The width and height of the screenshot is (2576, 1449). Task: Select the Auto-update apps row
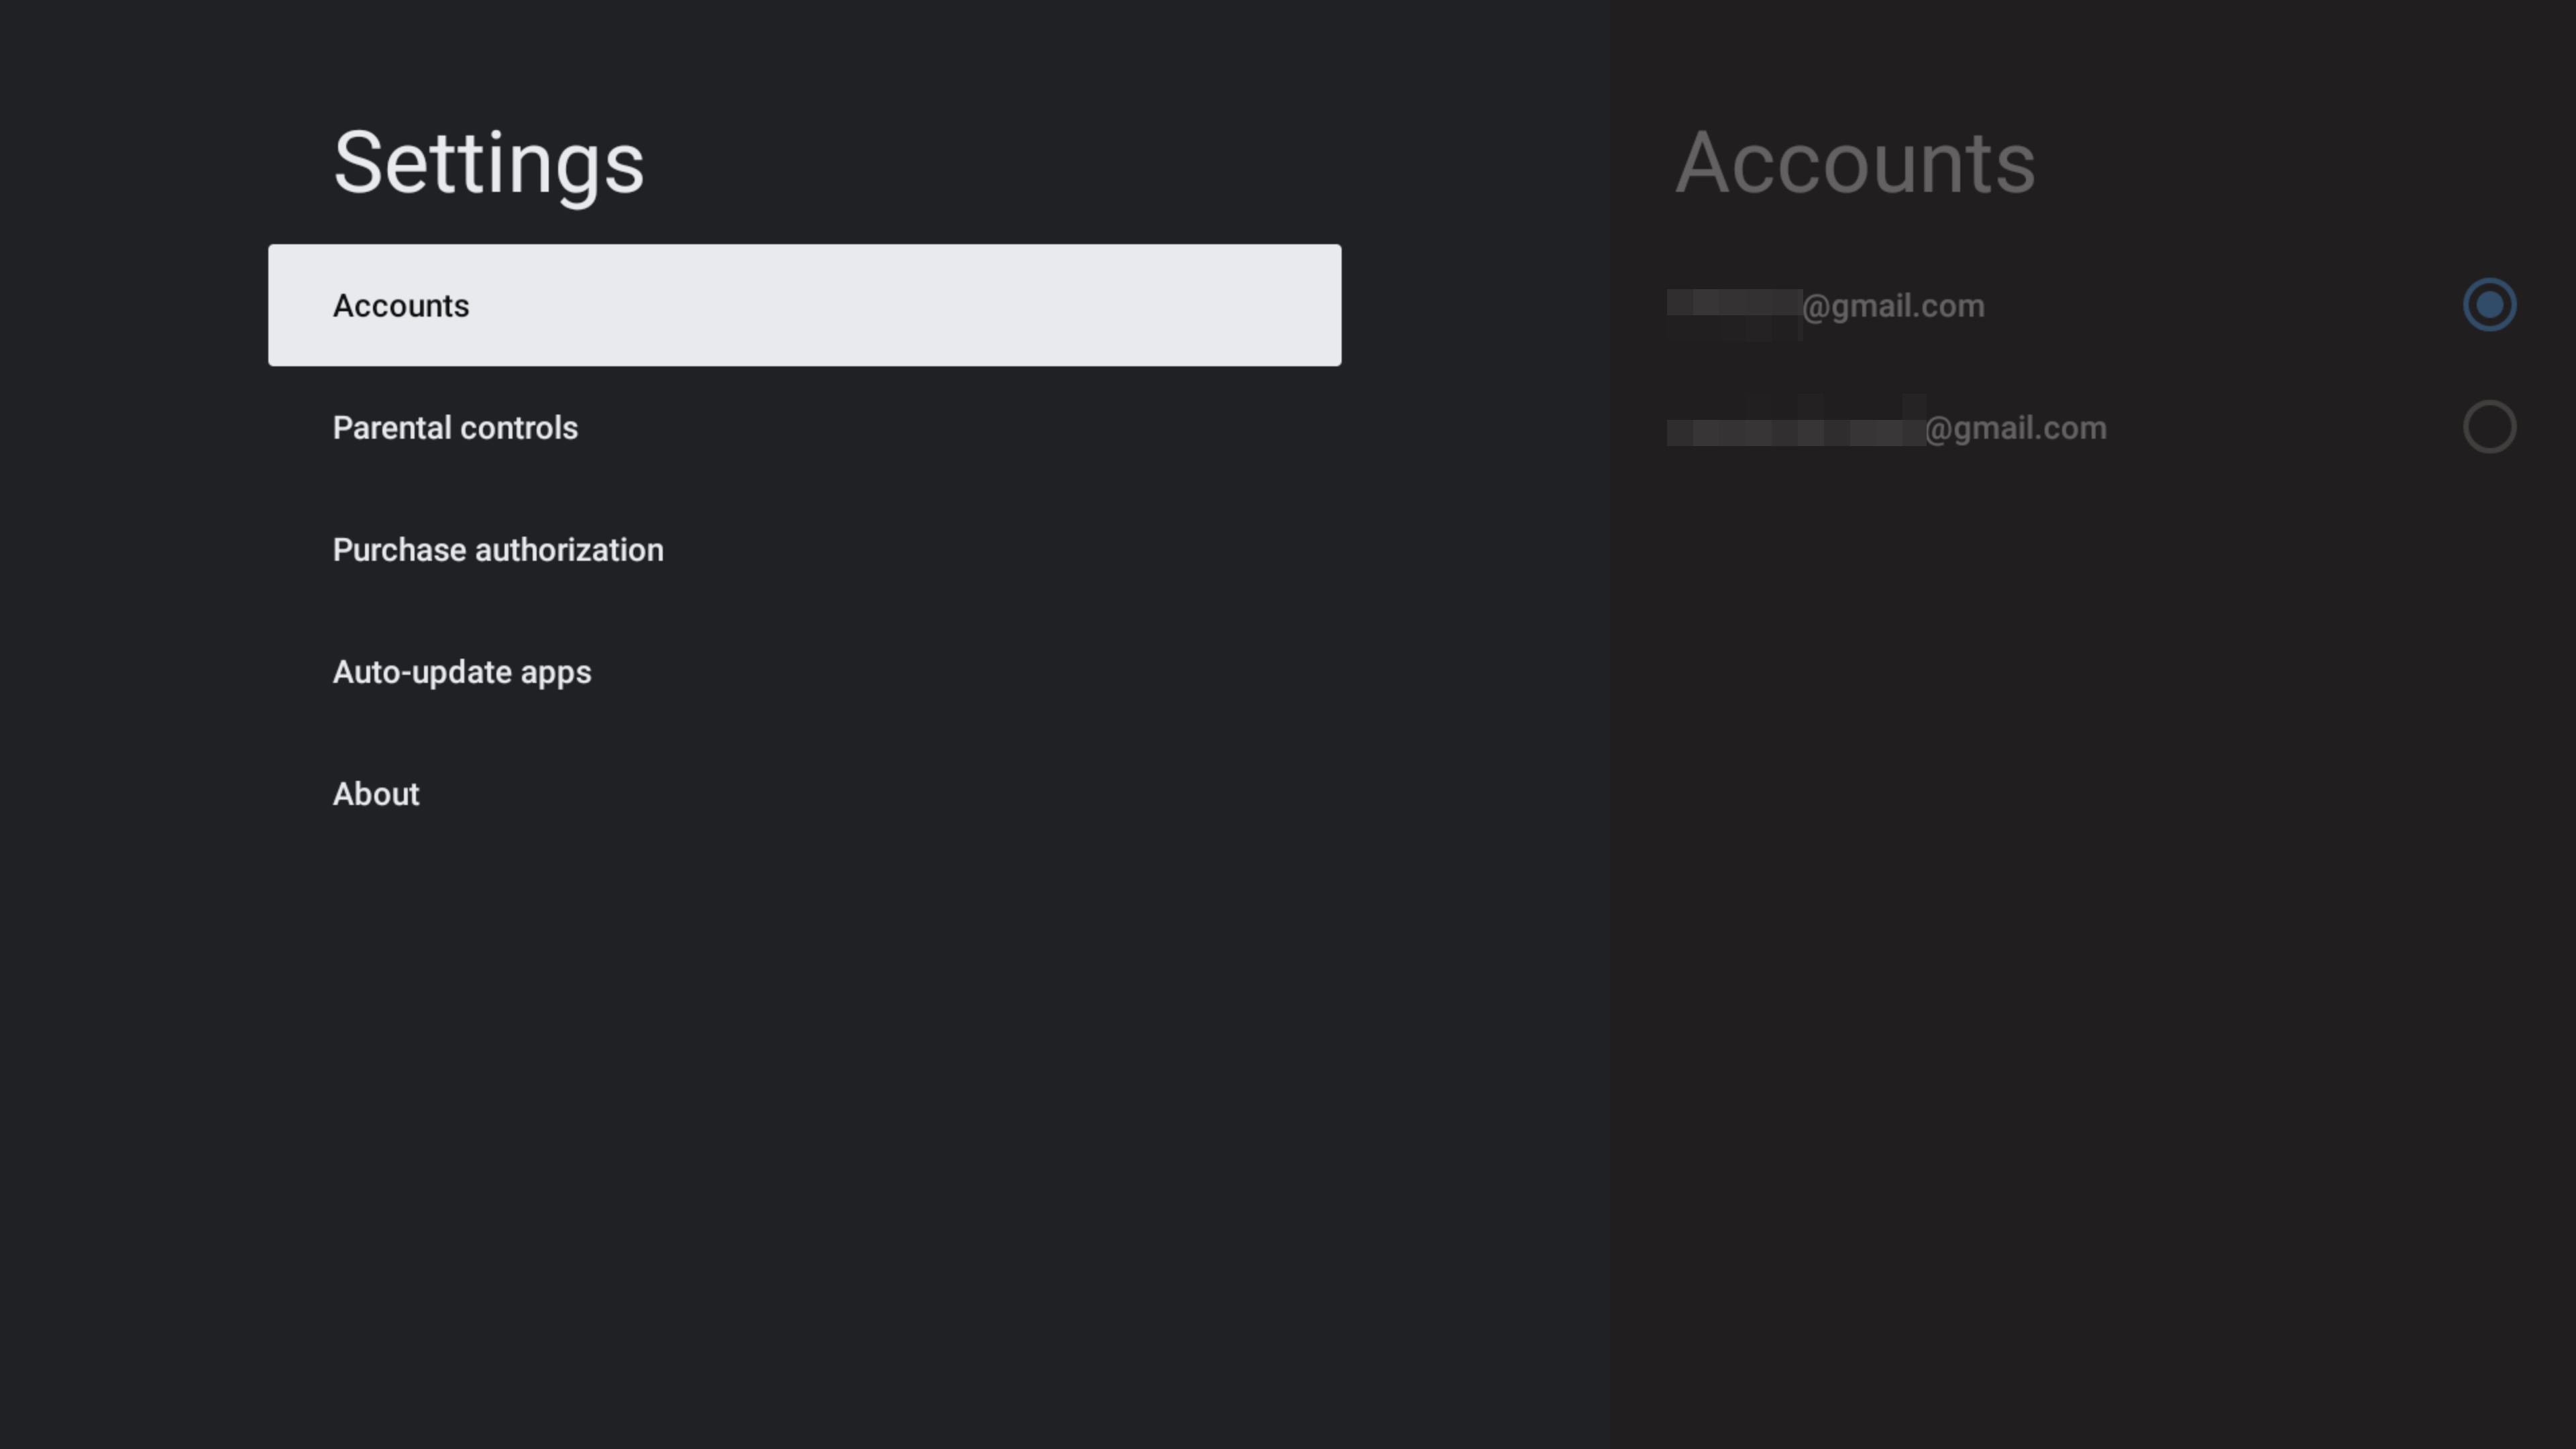pos(461,672)
